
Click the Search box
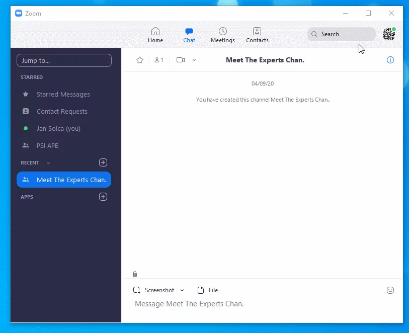click(342, 34)
